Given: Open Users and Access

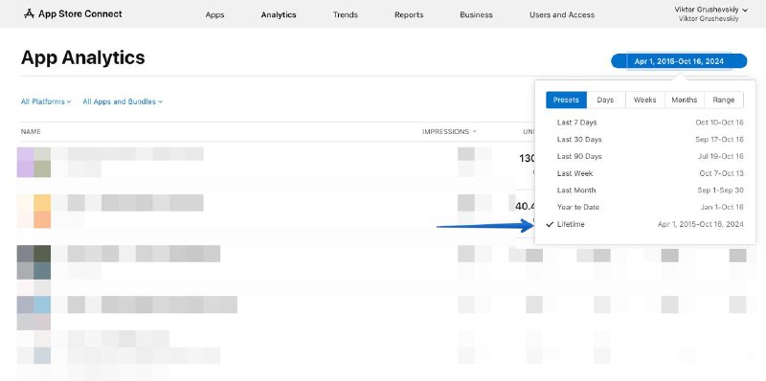Looking at the screenshot, I should [x=562, y=14].
